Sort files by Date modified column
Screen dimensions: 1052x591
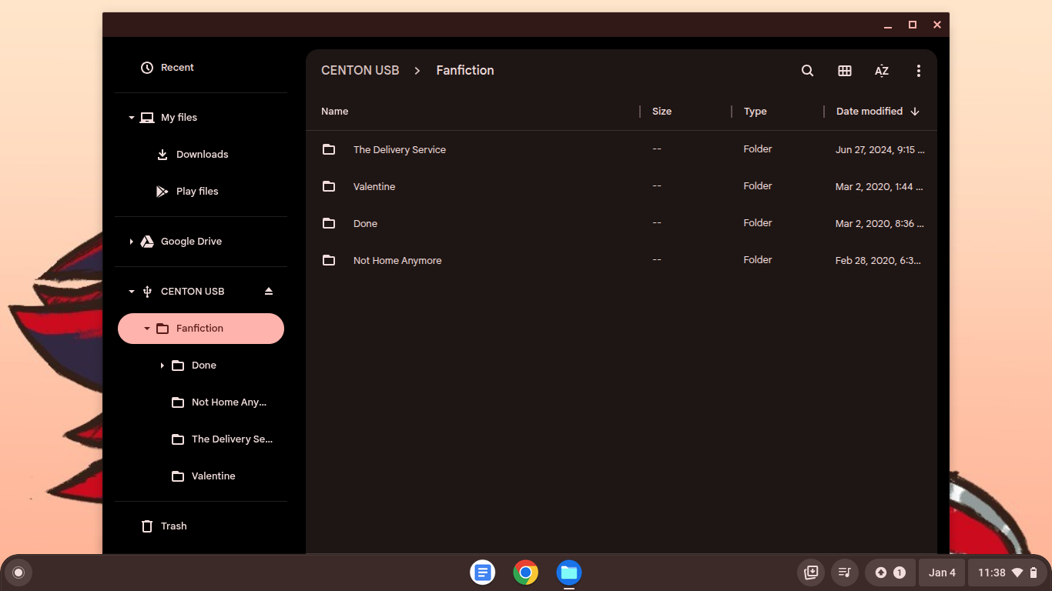(x=869, y=112)
